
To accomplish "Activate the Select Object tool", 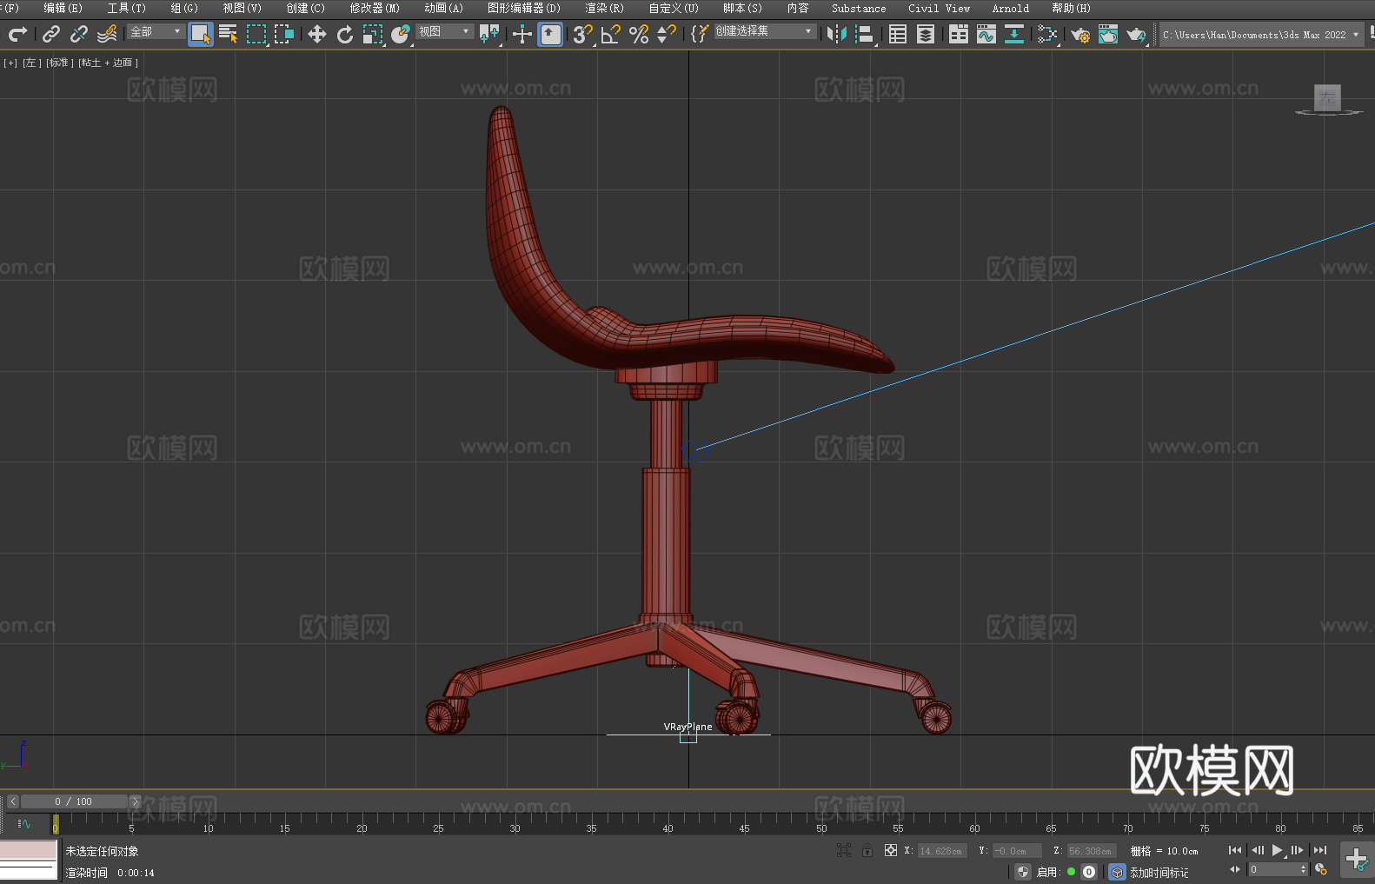I will tap(201, 34).
